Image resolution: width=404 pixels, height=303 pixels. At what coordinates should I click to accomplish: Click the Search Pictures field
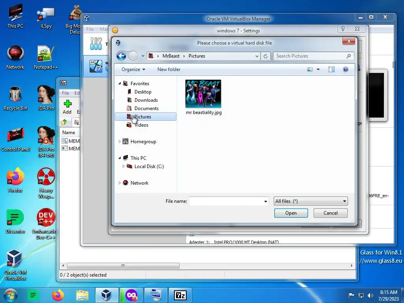click(x=313, y=56)
